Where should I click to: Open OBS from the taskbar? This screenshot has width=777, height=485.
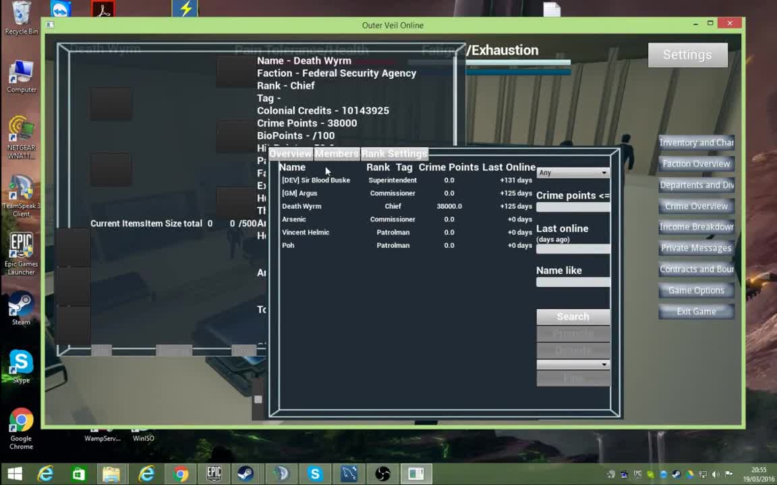[x=382, y=474]
